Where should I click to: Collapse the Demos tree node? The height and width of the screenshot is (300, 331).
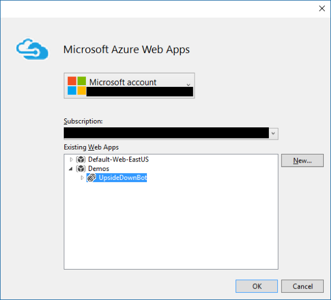click(x=71, y=169)
